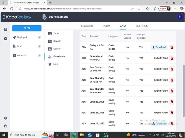Open the Read aloud icon in address bar
The height and width of the screenshot is (138, 185).
pyautogui.click(x=132, y=9)
